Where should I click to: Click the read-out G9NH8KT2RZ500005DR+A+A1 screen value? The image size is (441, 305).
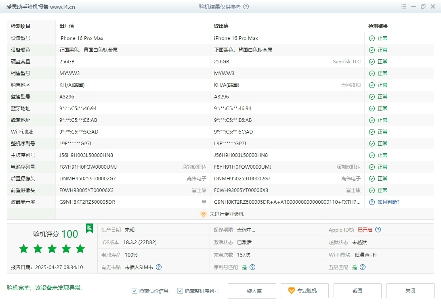pos(287,202)
